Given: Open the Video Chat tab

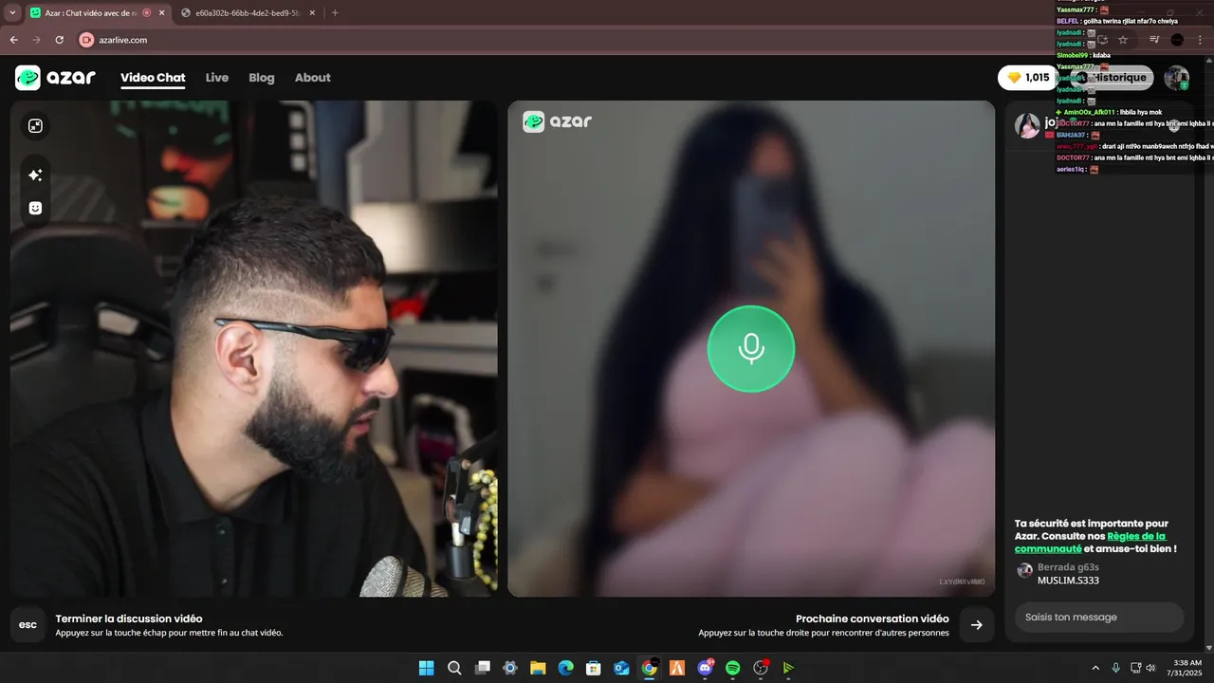Looking at the screenshot, I should [x=153, y=78].
